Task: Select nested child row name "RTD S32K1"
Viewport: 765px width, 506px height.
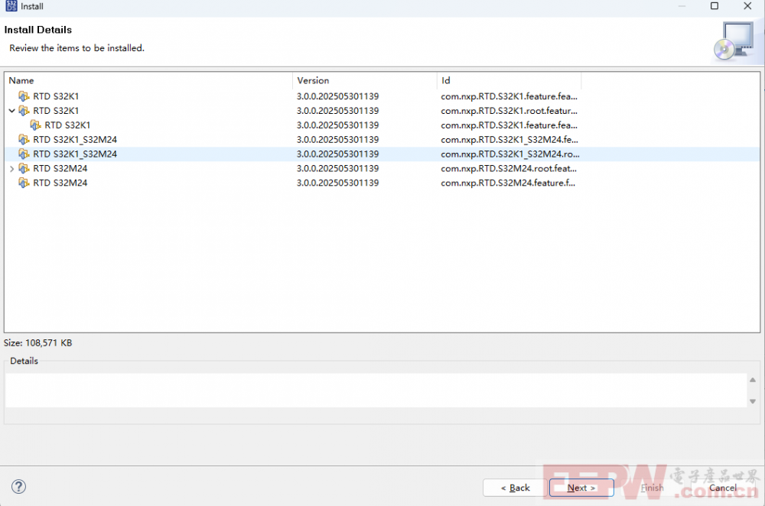Action: 67,125
